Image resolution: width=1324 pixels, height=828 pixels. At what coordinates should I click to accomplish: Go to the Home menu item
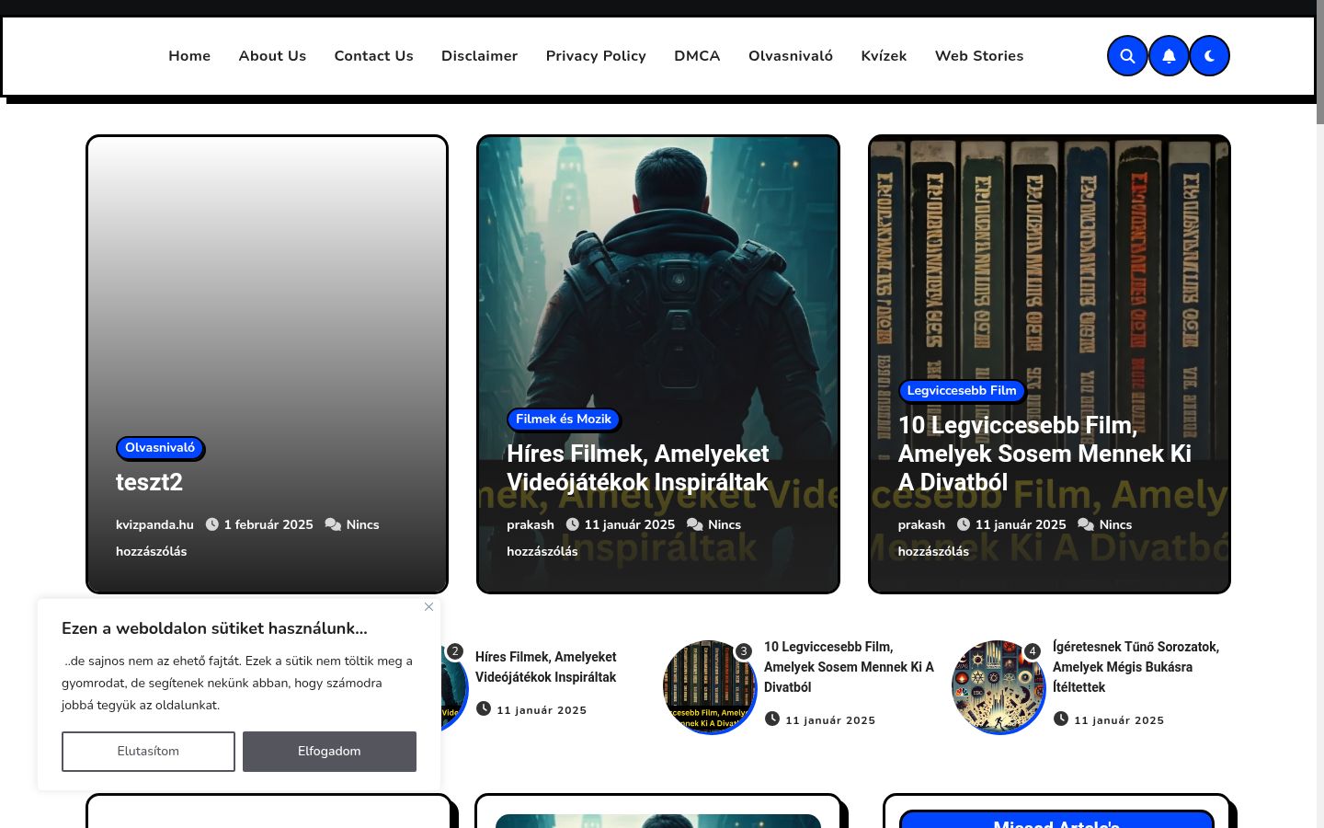pos(189,56)
